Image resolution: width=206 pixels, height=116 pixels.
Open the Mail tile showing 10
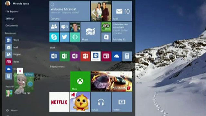coord(122,11)
